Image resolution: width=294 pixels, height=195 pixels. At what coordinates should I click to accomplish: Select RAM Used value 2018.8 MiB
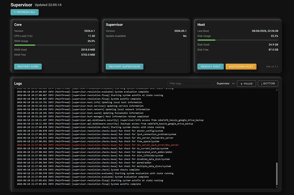88,50
